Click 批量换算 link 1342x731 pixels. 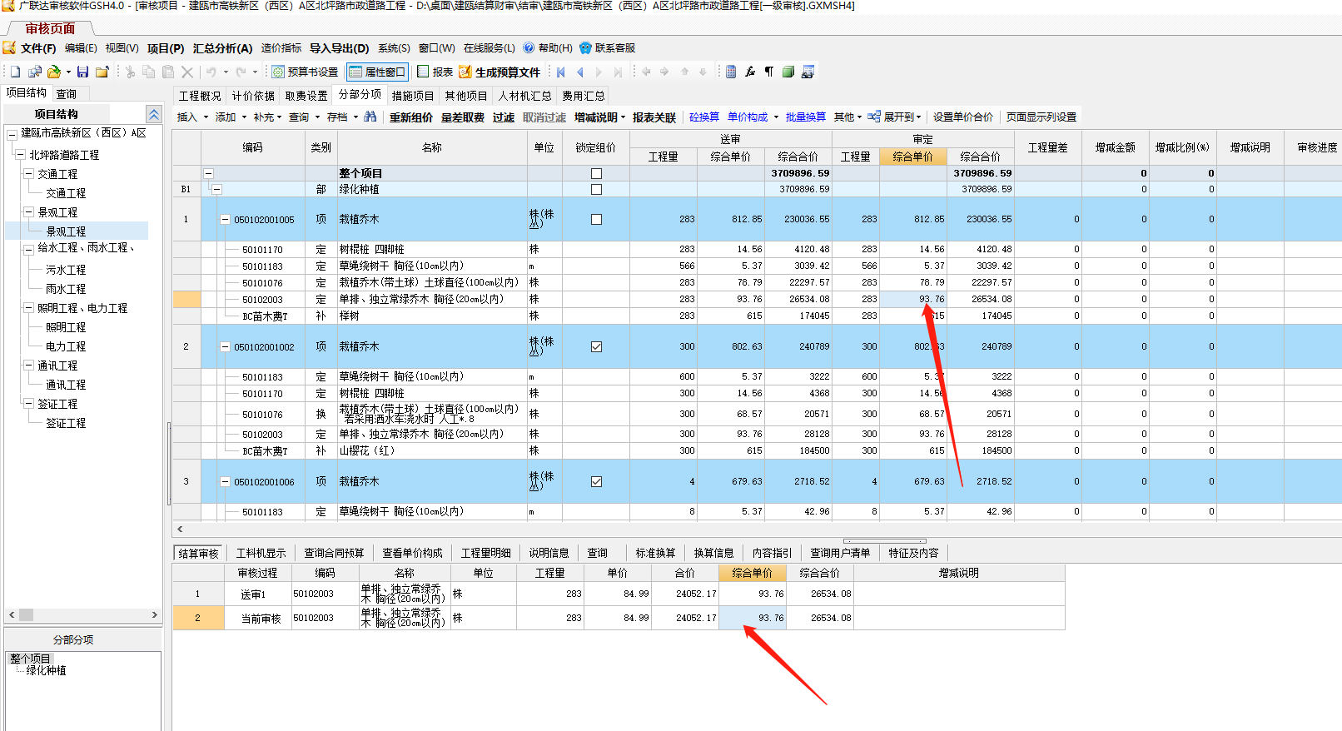click(x=806, y=117)
